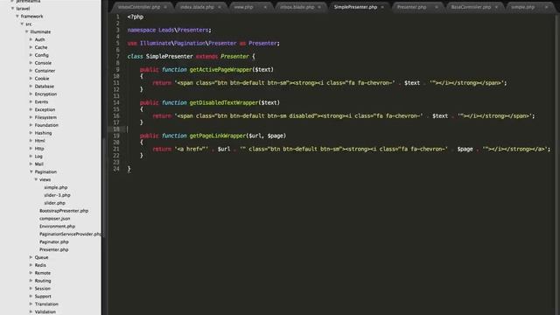Select the Mail folder label

39,164
